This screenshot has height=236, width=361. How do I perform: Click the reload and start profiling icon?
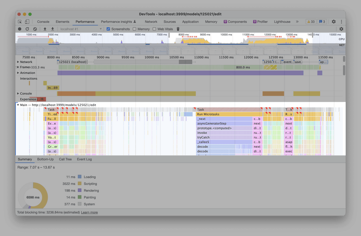[x=27, y=29]
